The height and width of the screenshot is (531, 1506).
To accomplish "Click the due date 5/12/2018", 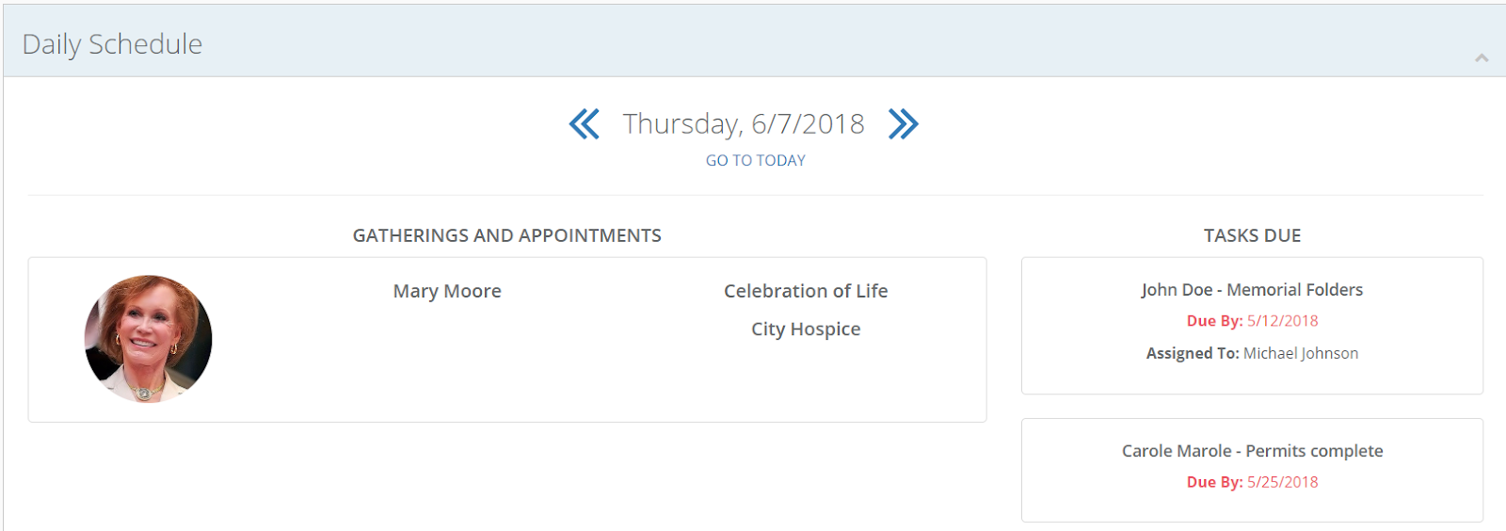I will coord(1282,321).
